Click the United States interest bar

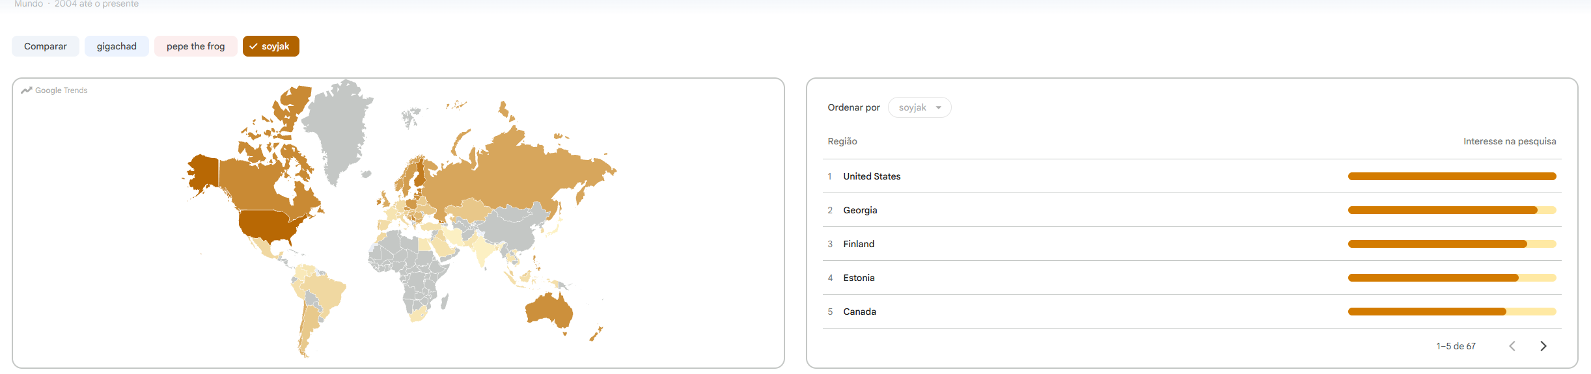[1452, 176]
